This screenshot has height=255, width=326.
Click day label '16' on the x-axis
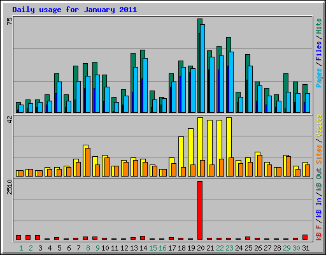point(162,248)
